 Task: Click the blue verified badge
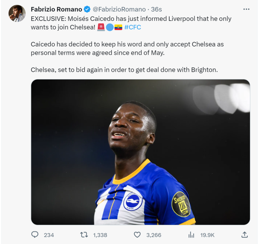coord(87,9)
